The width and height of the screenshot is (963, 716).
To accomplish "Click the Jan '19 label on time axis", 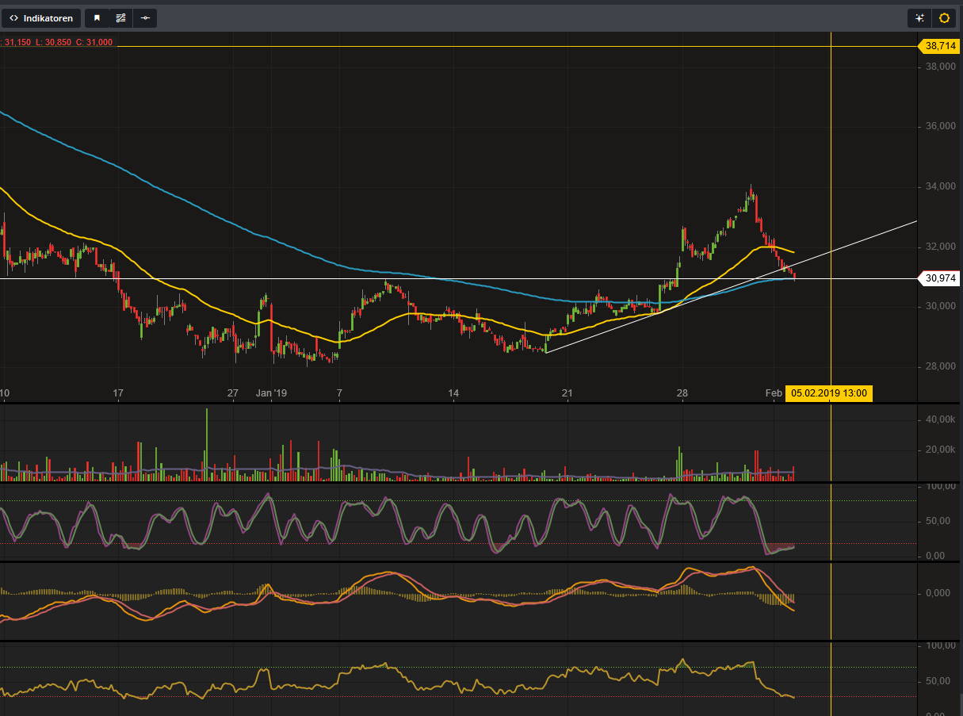I will (x=272, y=392).
